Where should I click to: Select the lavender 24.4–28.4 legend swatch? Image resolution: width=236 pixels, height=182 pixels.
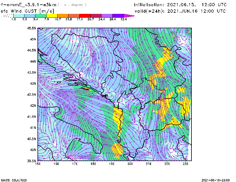point(107,16)
